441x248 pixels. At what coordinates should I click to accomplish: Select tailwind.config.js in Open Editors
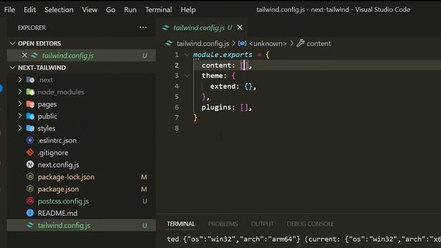(x=81, y=55)
